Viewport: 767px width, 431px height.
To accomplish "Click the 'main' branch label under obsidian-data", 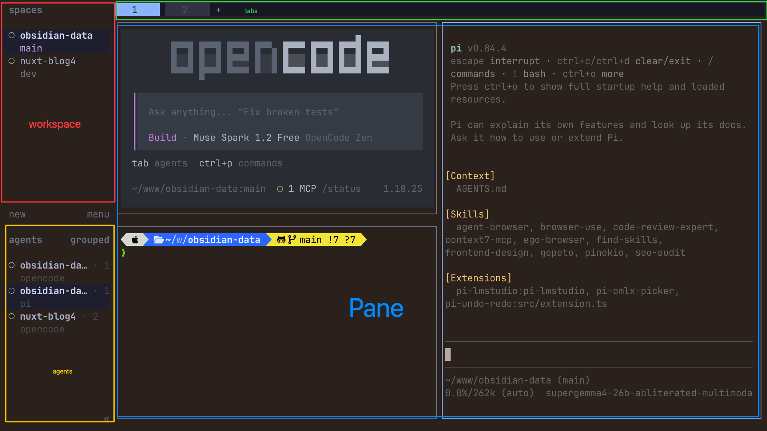I will coord(31,48).
